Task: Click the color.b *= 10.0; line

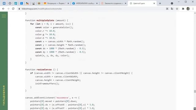Action: click(45, 38)
